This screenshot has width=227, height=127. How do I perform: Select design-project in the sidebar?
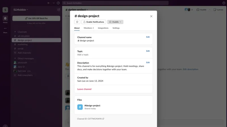tap(36, 40)
